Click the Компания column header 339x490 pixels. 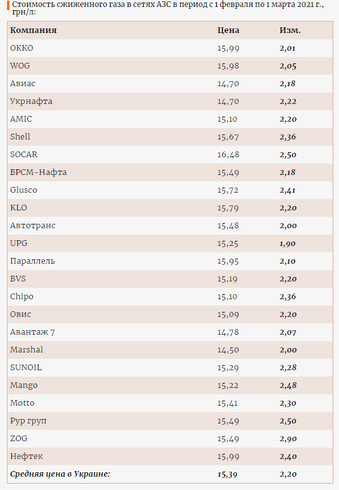(34, 30)
